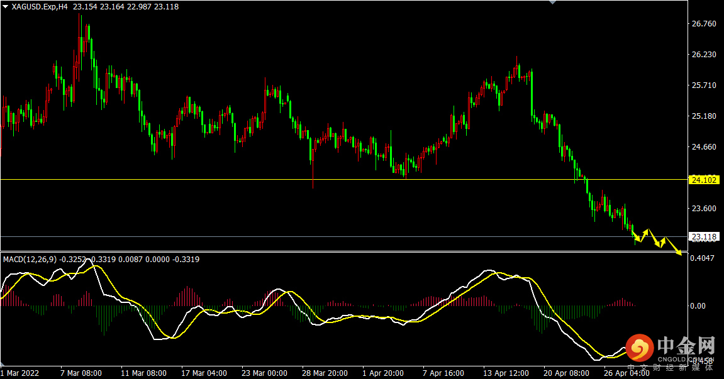This screenshot has height=379, width=724.
Task: Click the 25.180 price axis label
Action: [704, 116]
